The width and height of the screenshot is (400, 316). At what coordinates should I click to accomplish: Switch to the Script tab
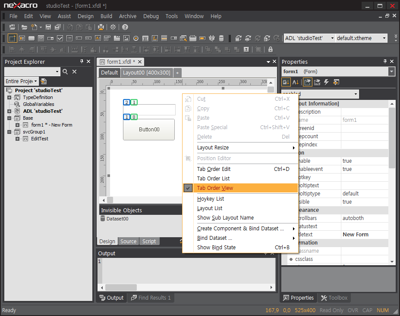tap(149, 242)
